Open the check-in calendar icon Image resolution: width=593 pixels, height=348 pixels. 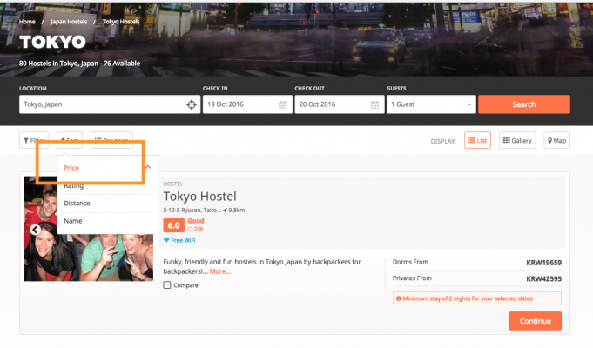[282, 104]
